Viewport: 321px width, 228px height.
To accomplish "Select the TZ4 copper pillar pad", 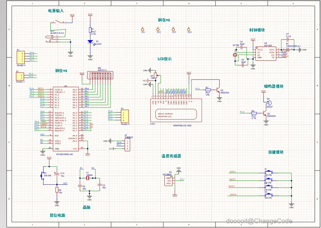I will click(189, 29).
